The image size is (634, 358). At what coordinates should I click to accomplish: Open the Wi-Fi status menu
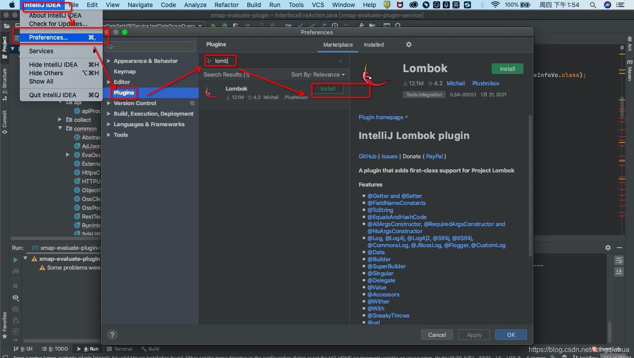495,5
